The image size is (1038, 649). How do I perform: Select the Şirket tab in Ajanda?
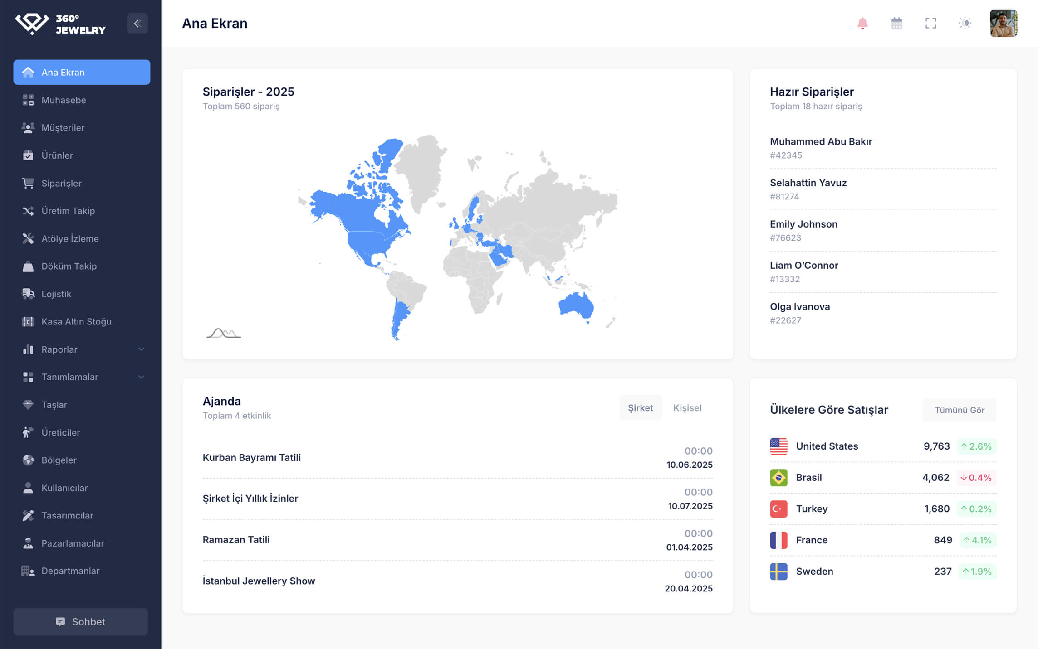(x=640, y=408)
